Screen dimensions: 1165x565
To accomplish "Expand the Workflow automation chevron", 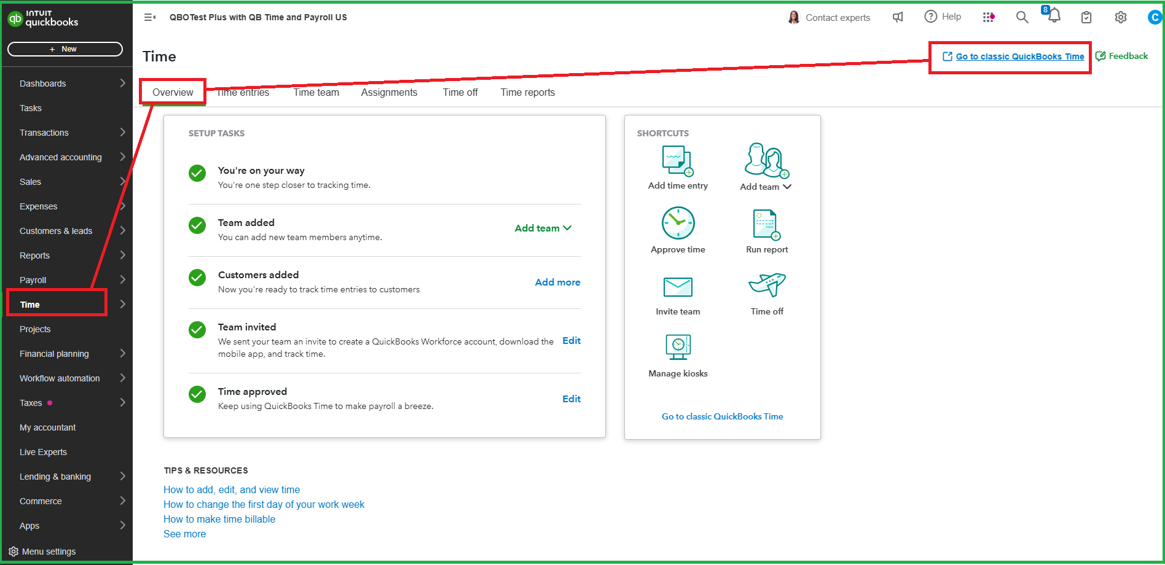I will 122,378.
